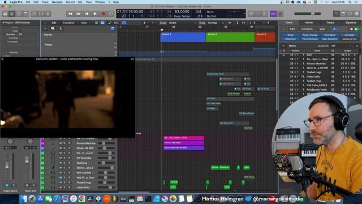Open Quick Help button in control bar
362x204 pixels.
click(19, 14)
